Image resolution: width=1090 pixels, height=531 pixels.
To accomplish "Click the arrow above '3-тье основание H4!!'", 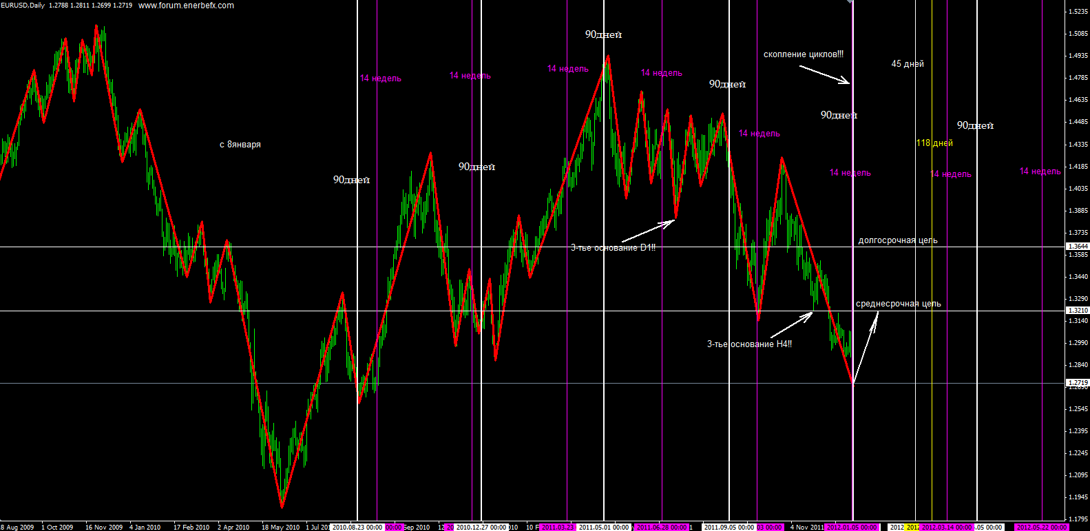I will 791,325.
